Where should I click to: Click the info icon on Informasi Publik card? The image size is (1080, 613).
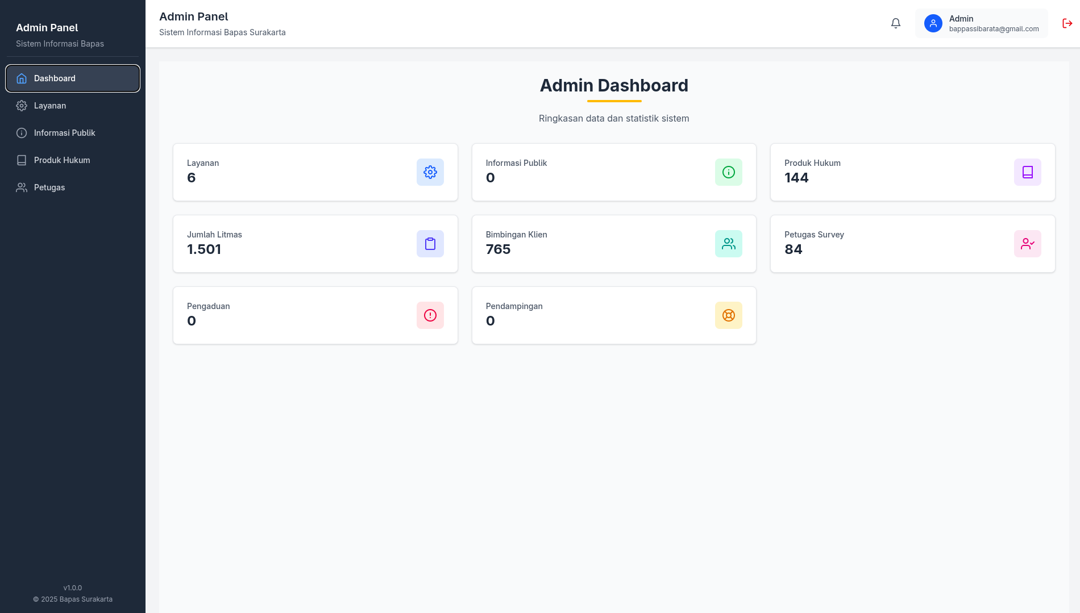(x=729, y=172)
